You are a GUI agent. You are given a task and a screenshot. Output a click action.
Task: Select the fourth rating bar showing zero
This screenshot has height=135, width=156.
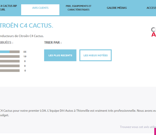click(10, 66)
